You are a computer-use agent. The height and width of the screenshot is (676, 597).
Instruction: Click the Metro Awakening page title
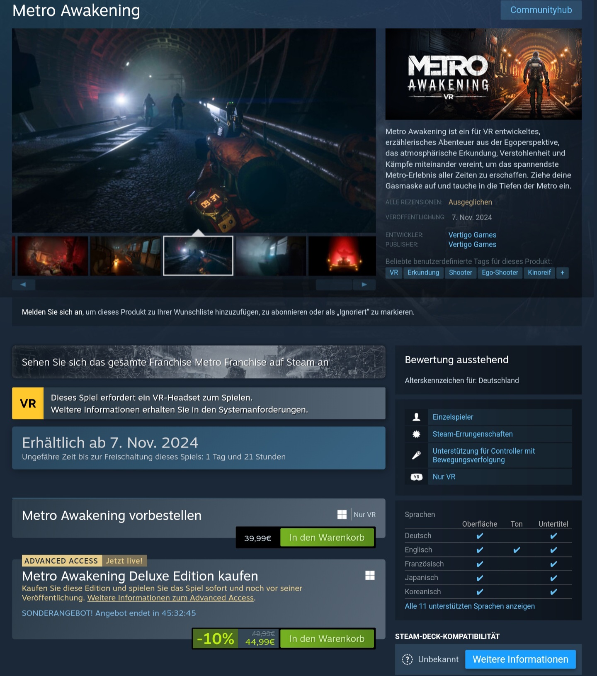pyautogui.click(x=76, y=10)
